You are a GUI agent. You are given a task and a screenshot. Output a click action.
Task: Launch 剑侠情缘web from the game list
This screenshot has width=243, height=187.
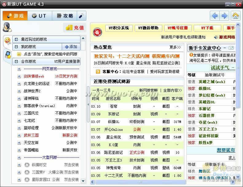(x=34, y=76)
